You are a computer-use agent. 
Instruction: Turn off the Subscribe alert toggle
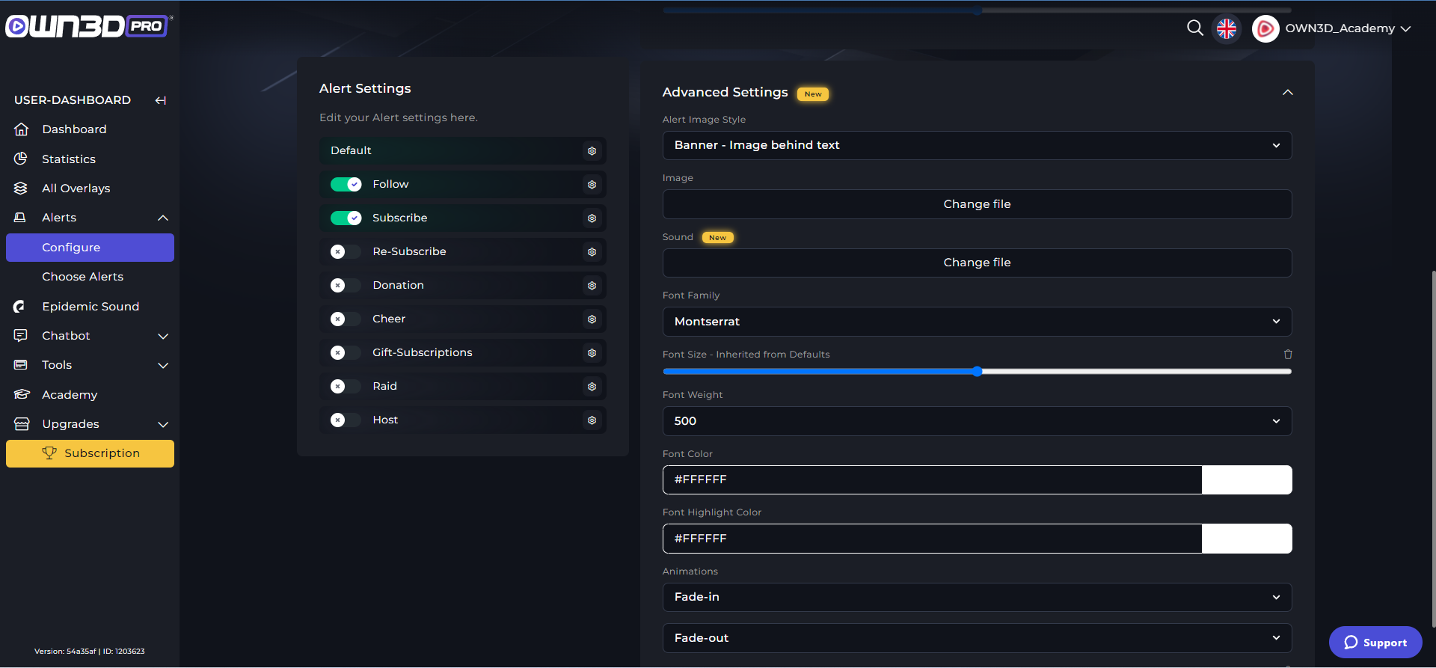(x=346, y=218)
